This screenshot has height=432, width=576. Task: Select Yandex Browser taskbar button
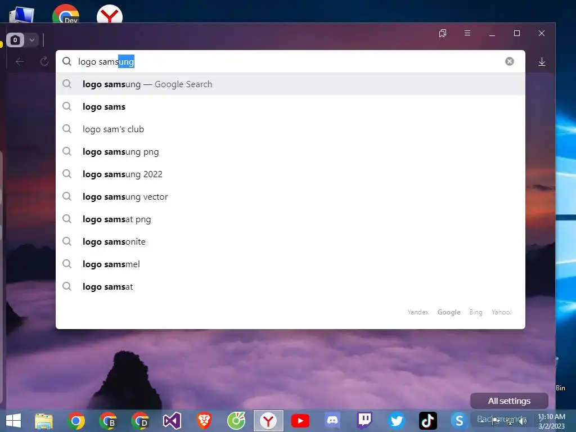point(268,421)
